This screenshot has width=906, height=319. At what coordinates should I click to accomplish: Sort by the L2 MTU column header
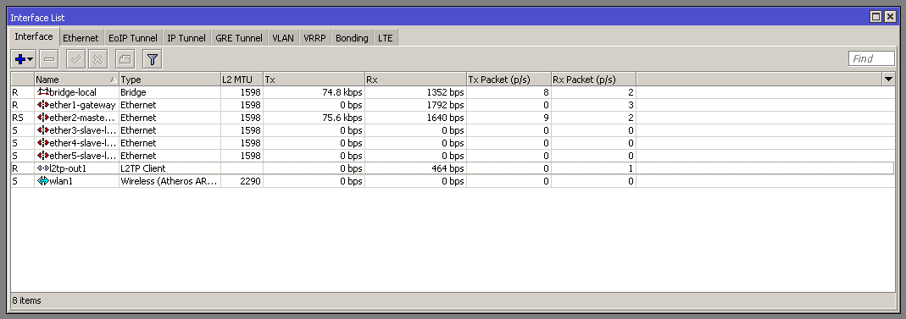[x=242, y=80]
